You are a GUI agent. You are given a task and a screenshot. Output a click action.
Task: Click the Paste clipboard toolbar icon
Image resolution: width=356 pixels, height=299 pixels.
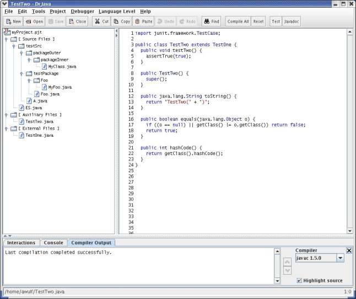pyautogui.click(x=137, y=22)
